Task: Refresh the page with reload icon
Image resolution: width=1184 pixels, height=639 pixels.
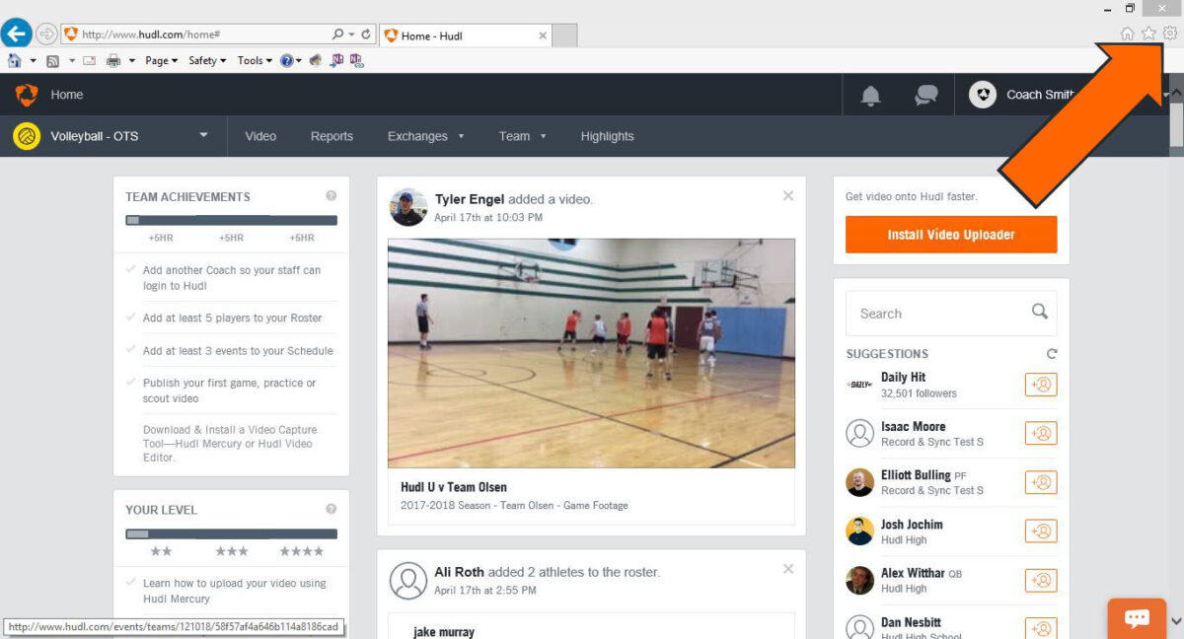Action: (366, 35)
